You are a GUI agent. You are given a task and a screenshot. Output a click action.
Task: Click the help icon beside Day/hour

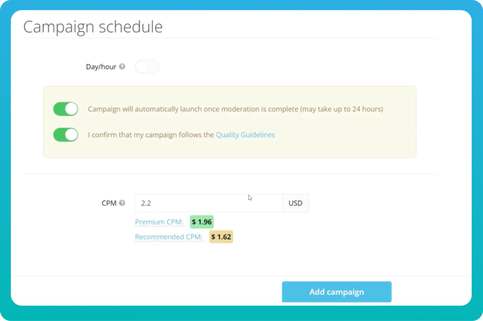point(122,67)
